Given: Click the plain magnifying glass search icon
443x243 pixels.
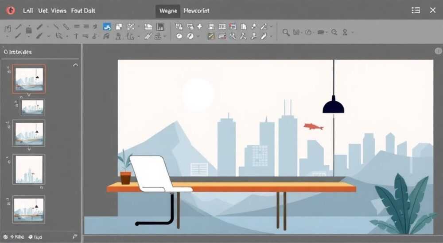Looking at the screenshot, I should (286, 32).
